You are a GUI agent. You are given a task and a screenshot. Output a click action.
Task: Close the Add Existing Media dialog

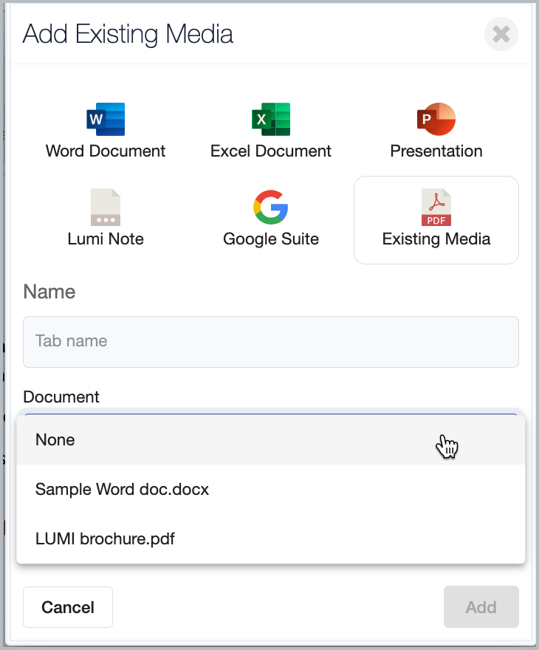pos(501,34)
